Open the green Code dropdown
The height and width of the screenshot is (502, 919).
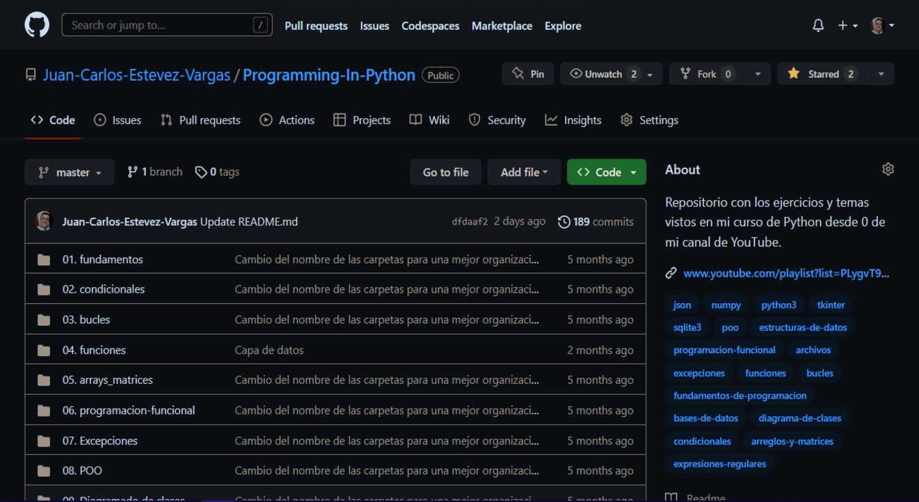(607, 172)
